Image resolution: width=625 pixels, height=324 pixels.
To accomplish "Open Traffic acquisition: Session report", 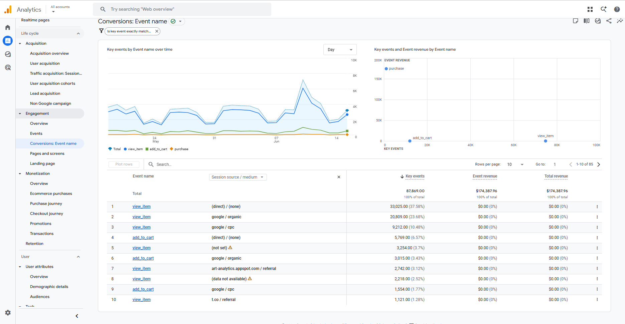I will pyautogui.click(x=56, y=73).
